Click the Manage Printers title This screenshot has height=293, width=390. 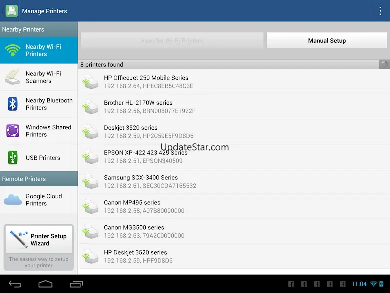tap(45, 11)
